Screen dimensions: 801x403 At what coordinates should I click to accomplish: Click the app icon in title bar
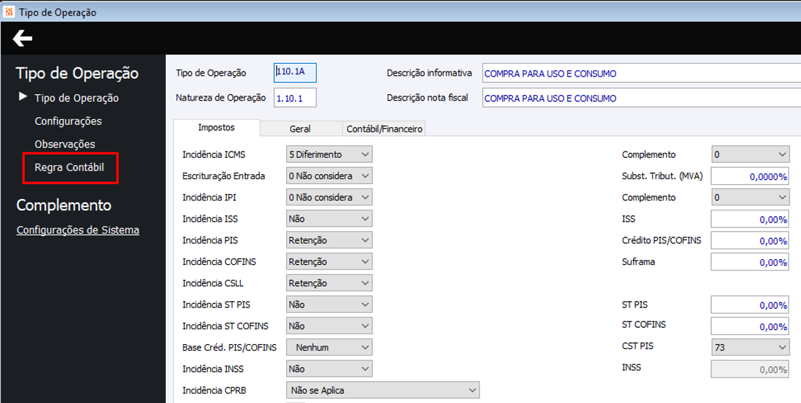click(8, 12)
